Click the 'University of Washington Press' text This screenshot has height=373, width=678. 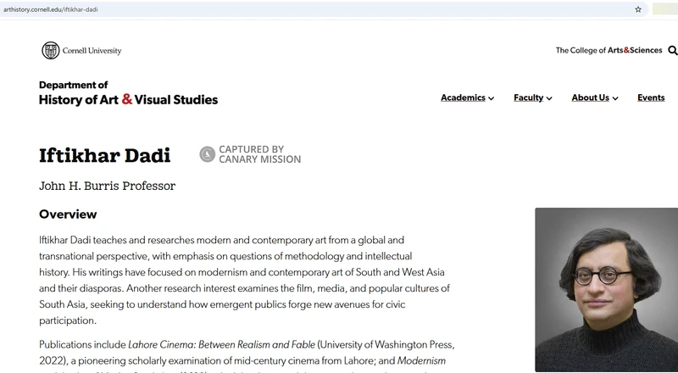tap(386, 345)
